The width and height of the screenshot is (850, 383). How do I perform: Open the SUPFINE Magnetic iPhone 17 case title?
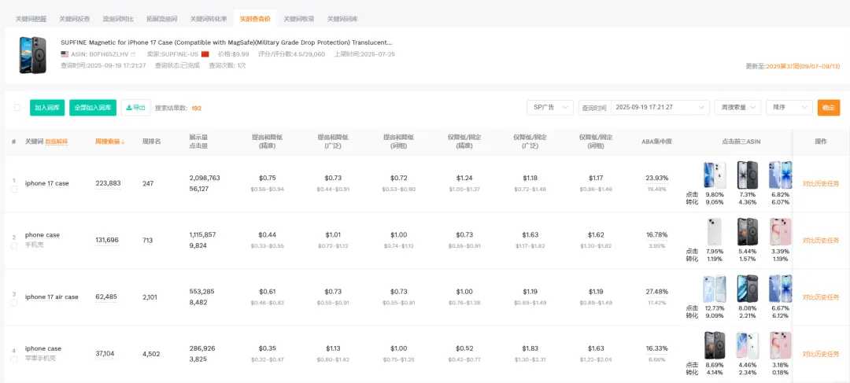(227, 42)
